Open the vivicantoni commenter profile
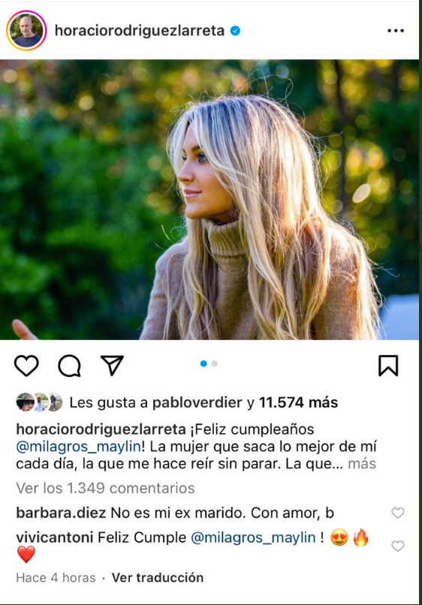This screenshot has height=605, width=422. pos(55,537)
